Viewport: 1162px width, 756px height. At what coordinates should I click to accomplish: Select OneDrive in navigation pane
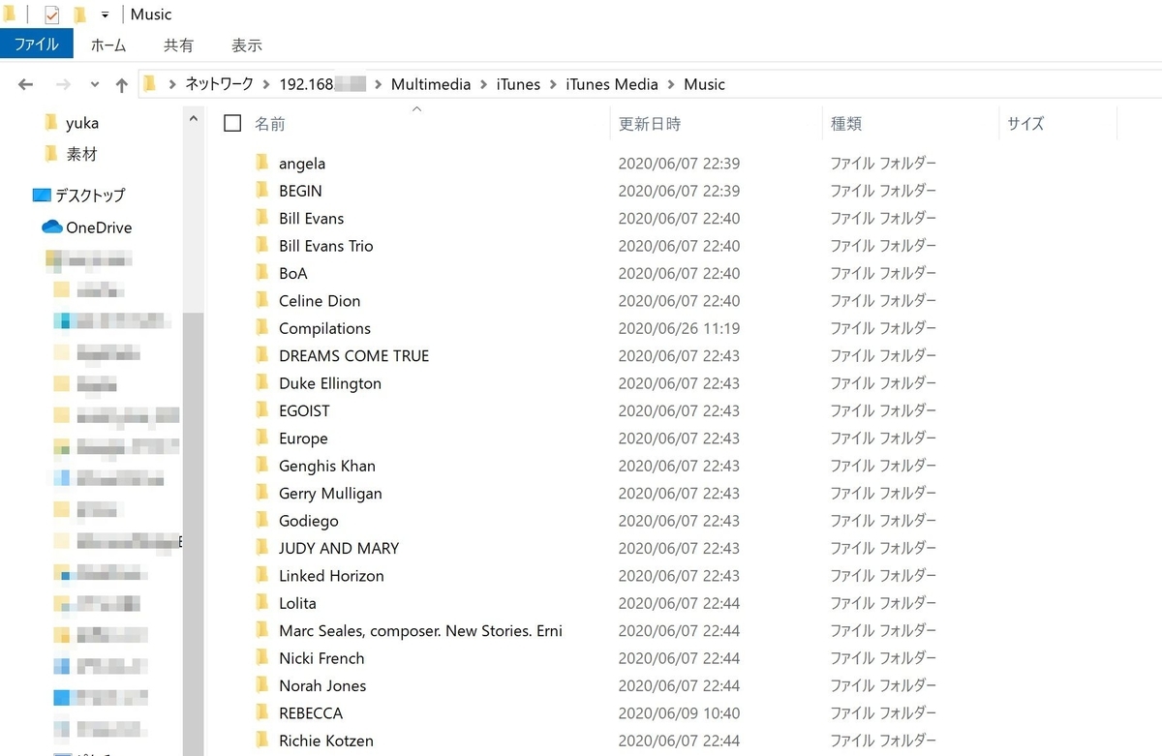(99, 227)
